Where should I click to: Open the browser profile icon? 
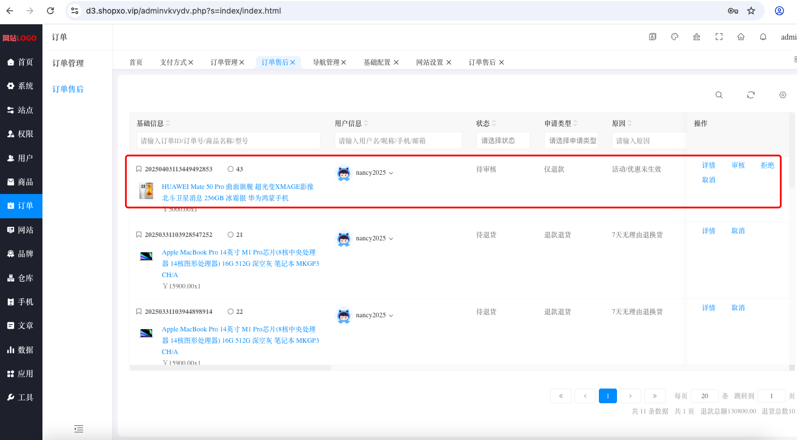click(779, 11)
